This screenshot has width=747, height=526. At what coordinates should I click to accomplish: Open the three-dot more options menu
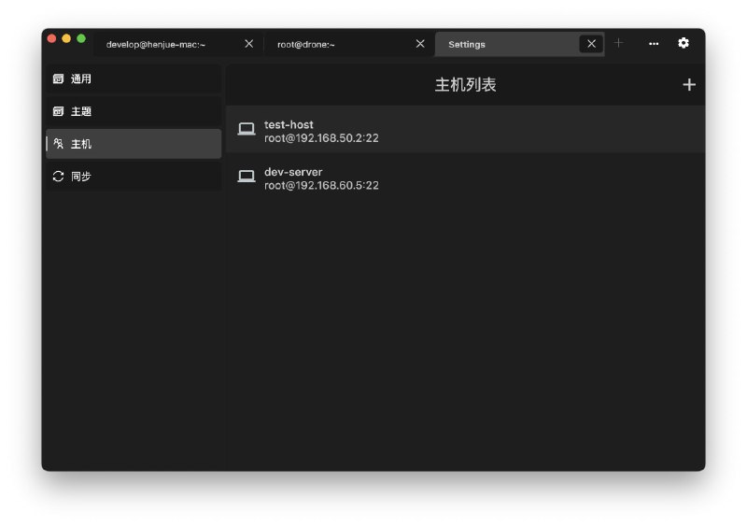(654, 44)
